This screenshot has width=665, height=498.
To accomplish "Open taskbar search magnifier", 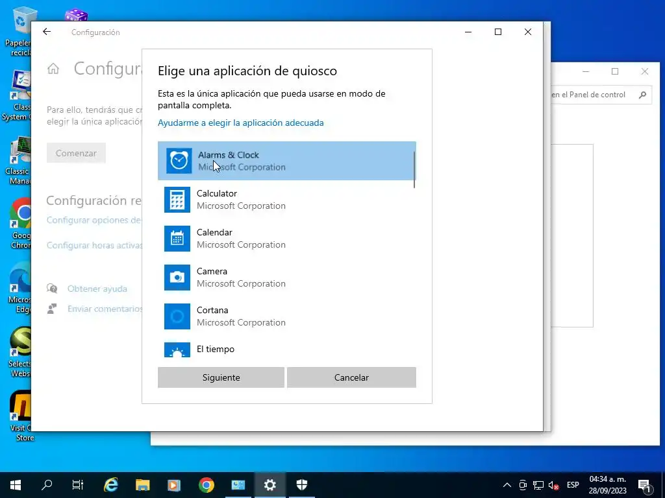I will click(47, 485).
